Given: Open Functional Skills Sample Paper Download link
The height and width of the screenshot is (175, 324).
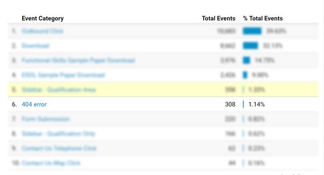Looking at the screenshot, I should (78, 60).
